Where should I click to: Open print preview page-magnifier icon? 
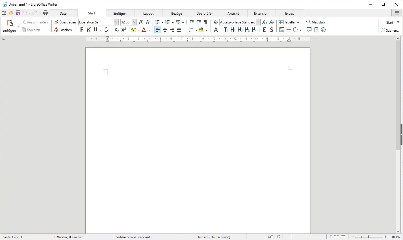click(316, 30)
